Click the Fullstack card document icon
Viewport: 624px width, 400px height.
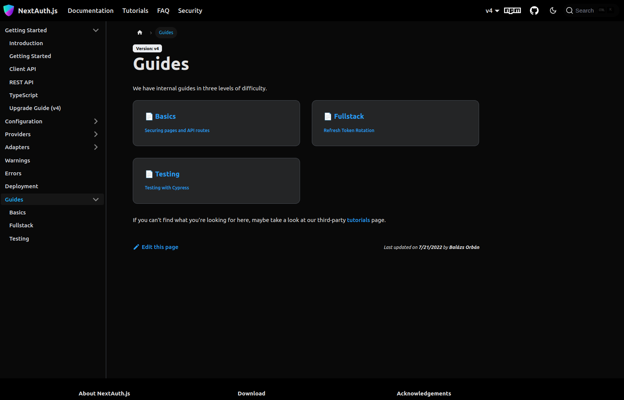328,117
